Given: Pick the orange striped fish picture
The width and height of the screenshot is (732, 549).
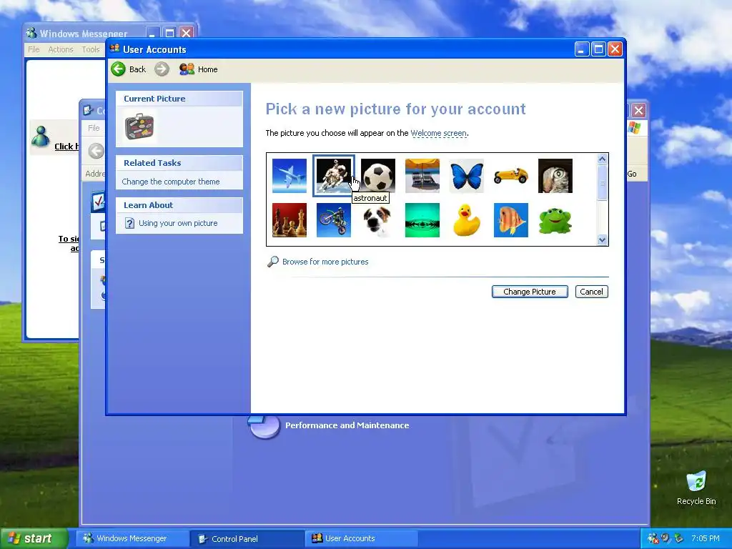Looking at the screenshot, I should click(x=510, y=220).
